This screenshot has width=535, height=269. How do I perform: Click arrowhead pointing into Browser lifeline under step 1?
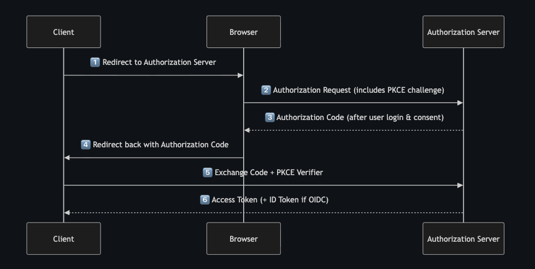point(240,75)
